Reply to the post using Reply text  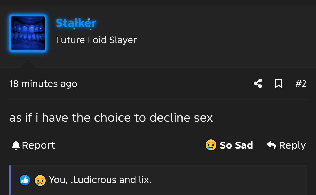(x=292, y=145)
